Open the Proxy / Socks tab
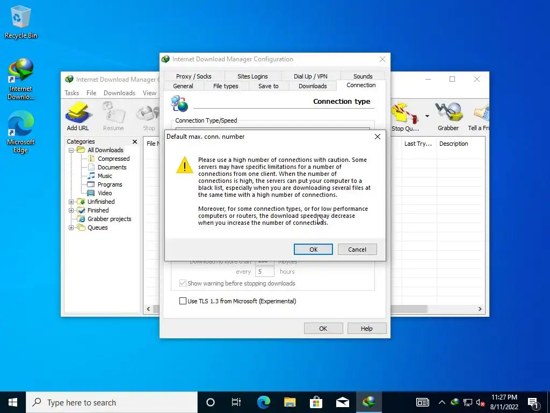Viewport: 550px width, 413px height. click(x=193, y=76)
